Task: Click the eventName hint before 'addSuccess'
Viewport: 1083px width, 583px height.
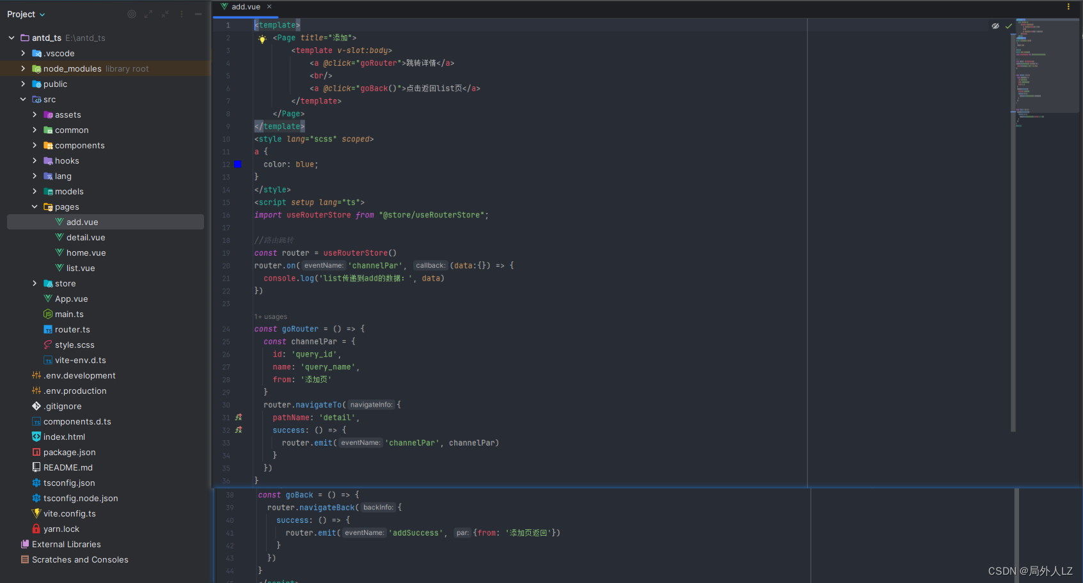Action: tap(365, 532)
